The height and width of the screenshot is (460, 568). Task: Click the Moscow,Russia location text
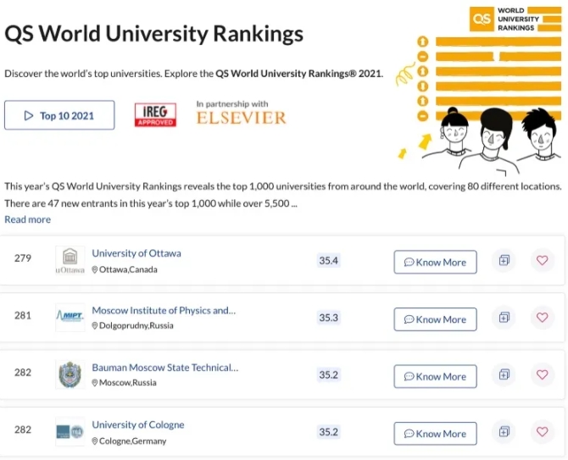click(128, 383)
